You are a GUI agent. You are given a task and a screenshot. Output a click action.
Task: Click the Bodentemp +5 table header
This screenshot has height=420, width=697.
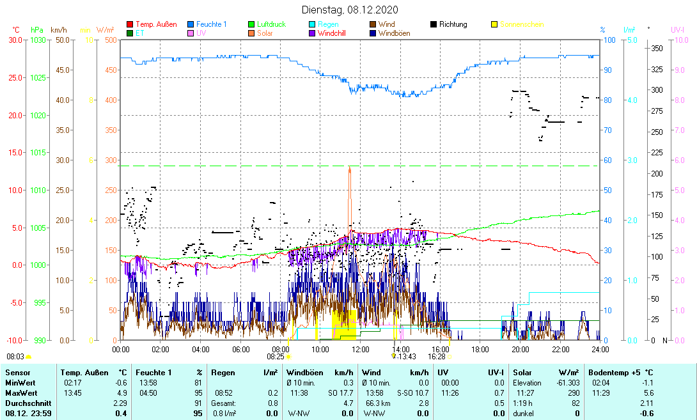pyautogui.click(x=612, y=371)
